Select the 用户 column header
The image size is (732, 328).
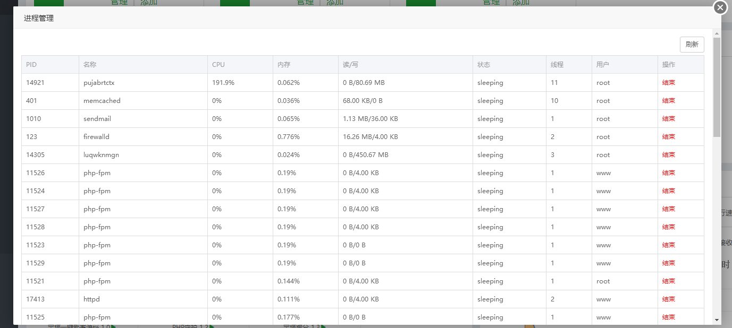(625, 65)
